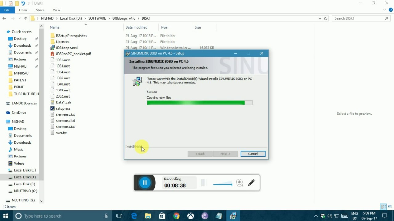Go back in File Explorer
The height and width of the screenshot is (221, 394).
point(4,18)
